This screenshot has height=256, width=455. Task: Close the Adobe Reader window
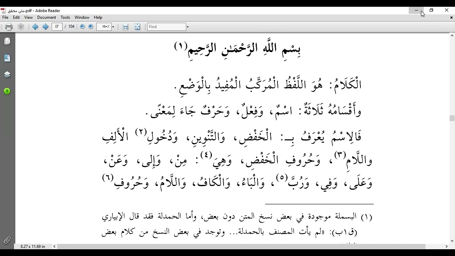point(447,10)
